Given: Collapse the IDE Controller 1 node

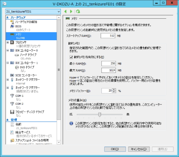Looking at the screenshot, I should tap(8, 63).
